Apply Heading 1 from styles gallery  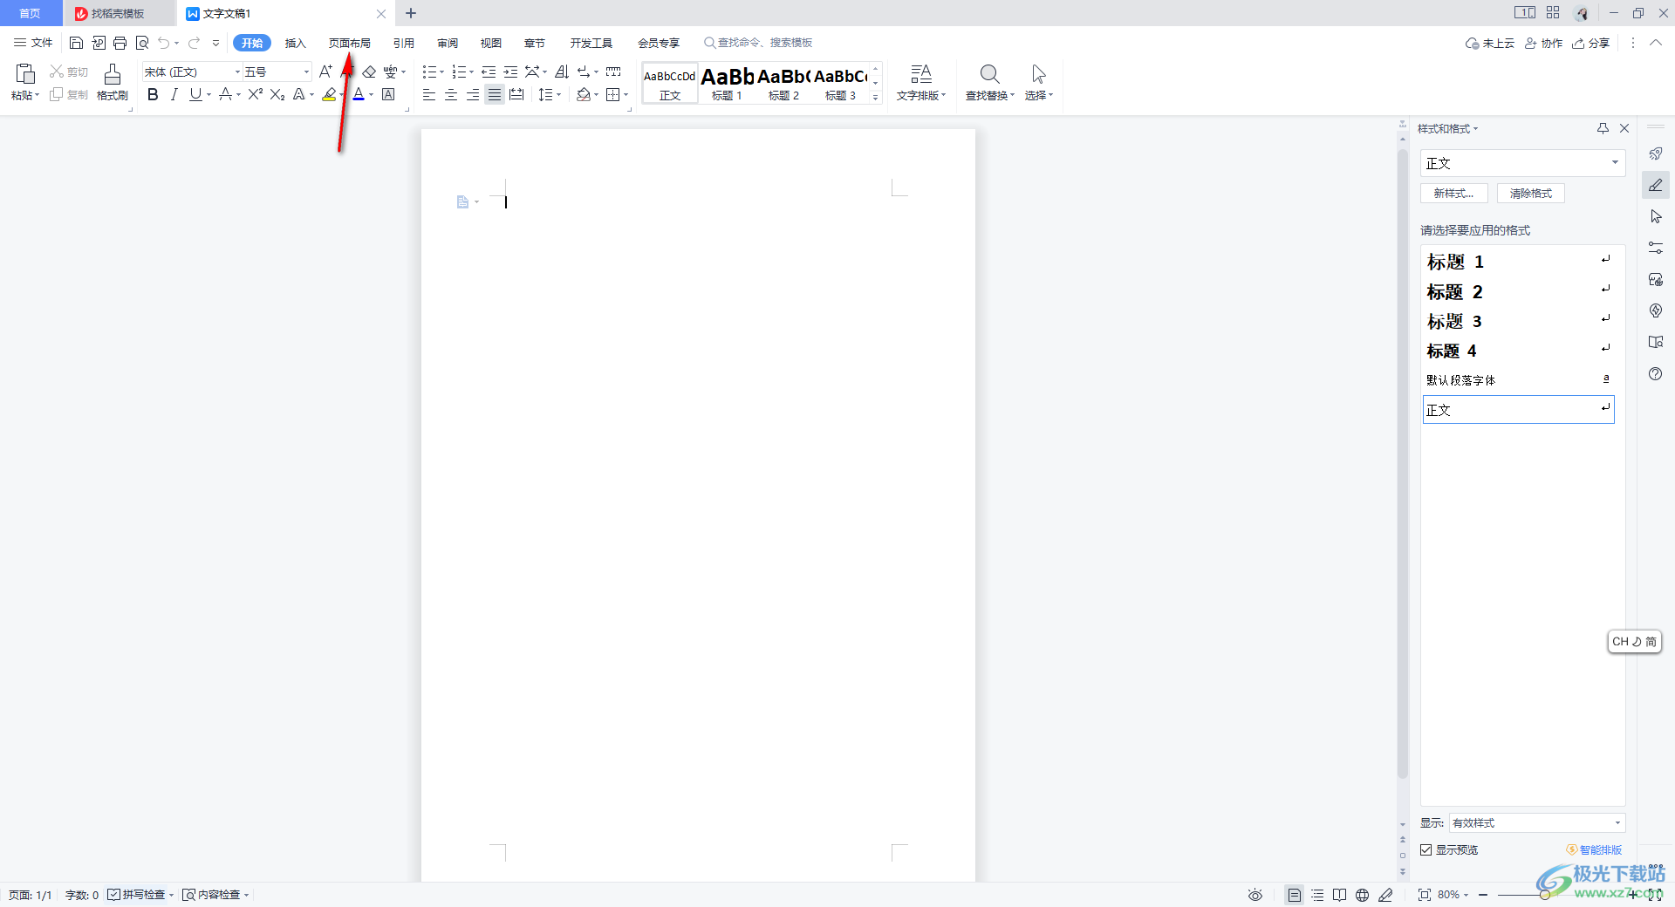point(727,83)
